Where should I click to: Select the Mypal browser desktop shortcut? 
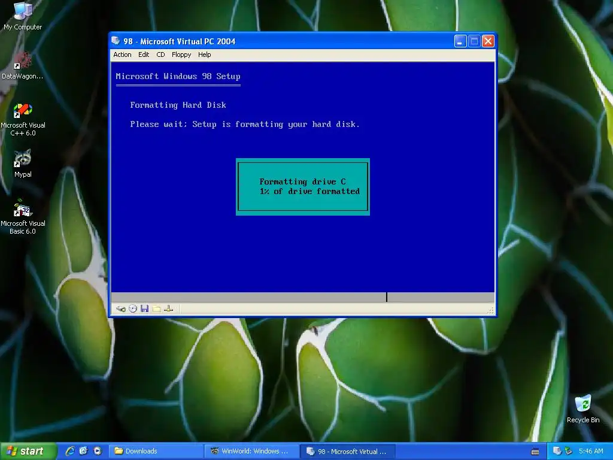pos(23,164)
